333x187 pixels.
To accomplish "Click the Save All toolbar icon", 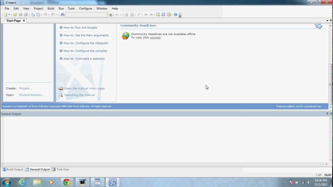I will click(x=26, y=15).
